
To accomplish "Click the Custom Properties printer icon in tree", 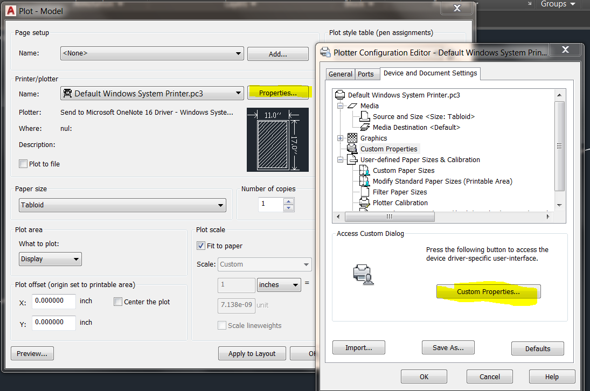I will (x=352, y=149).
